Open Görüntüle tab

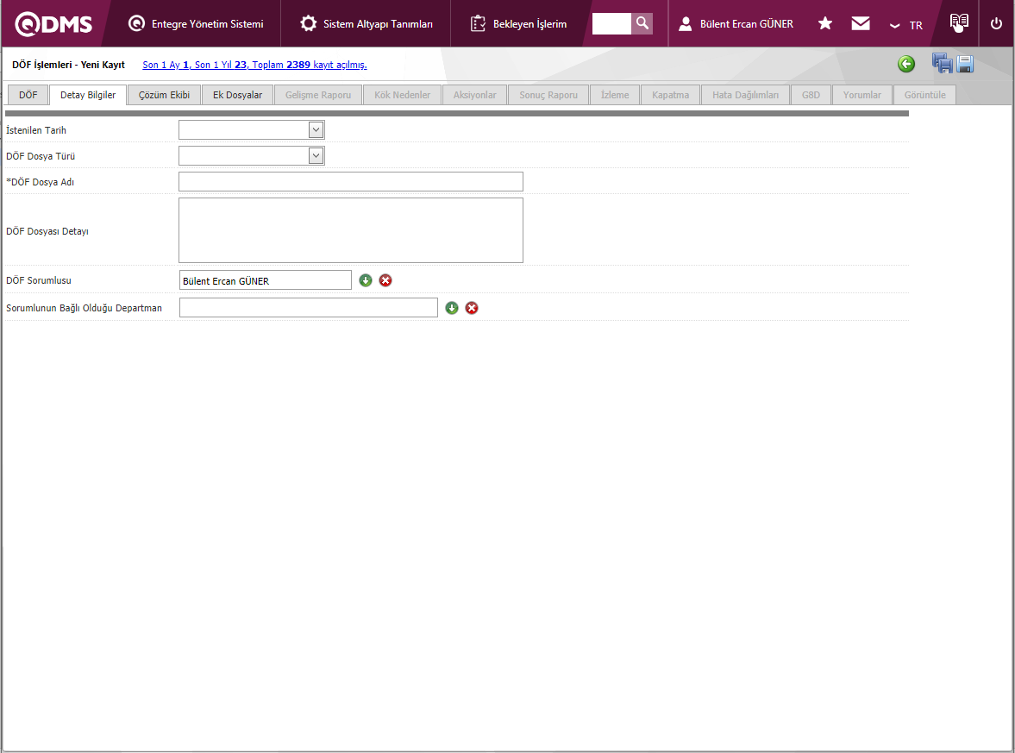coord(925,95)
